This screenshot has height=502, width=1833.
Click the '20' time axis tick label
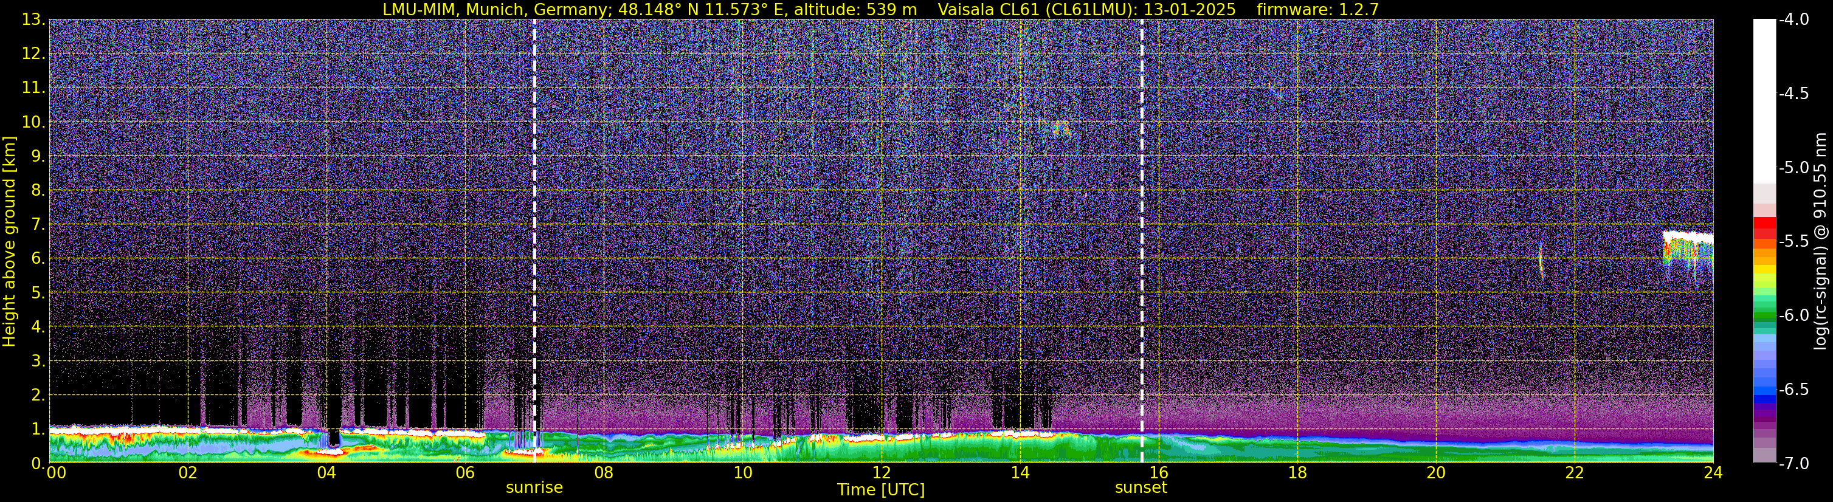click(x=1436, y=472)
